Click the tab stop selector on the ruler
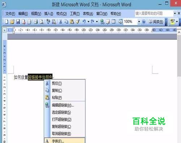The width and height of the screenshot is (181, 143). [5, 30]
